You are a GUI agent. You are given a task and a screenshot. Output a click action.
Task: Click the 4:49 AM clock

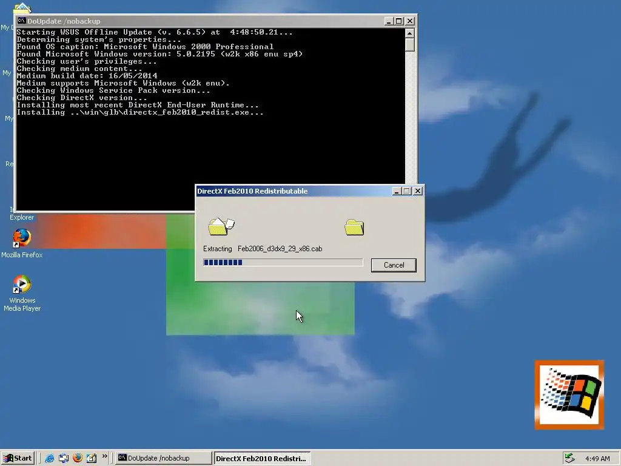[597, 459]
